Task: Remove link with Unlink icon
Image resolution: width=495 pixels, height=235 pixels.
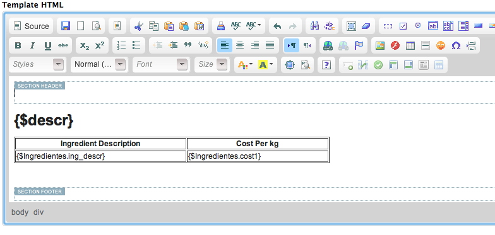Action: 343,45
